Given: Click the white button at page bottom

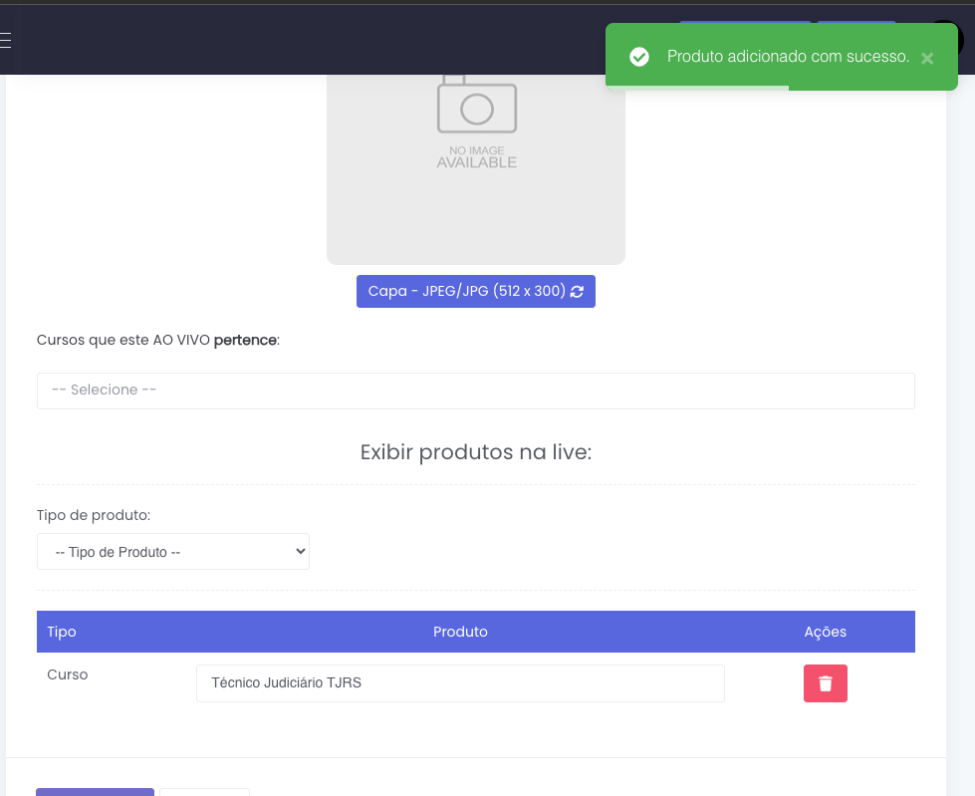Looking at the screenshot, I should click(x=204, y=792).
